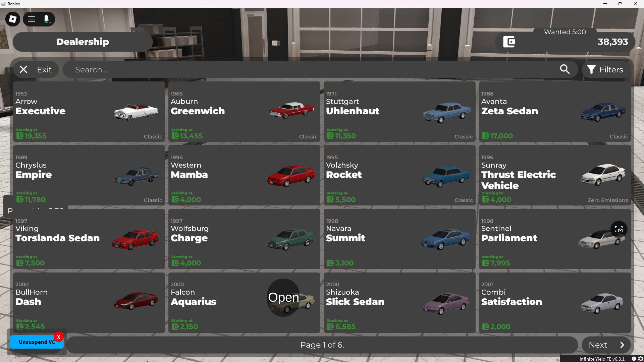
Task: Open the Roblox logo menu
Action: 13,19
